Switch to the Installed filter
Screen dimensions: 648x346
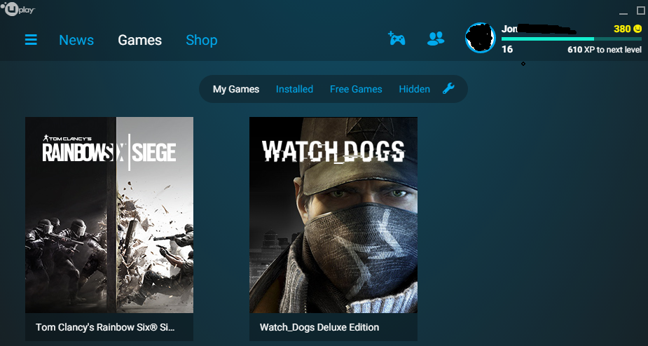(294, 89)
